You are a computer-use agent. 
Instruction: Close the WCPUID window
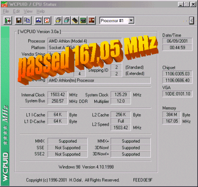click(193, 4)
